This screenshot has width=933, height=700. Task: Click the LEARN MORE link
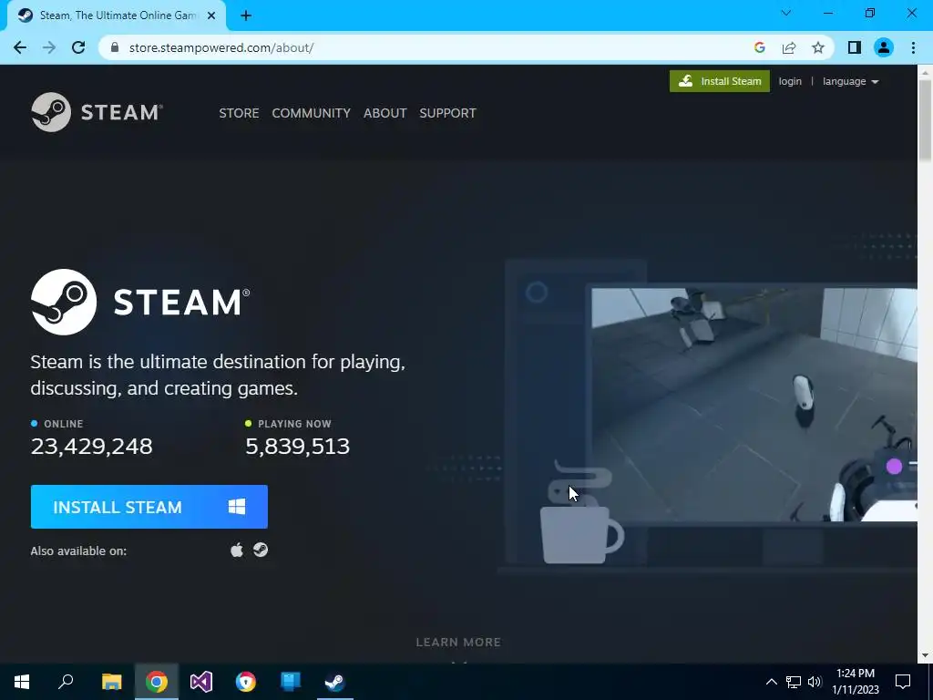(458, 643)
